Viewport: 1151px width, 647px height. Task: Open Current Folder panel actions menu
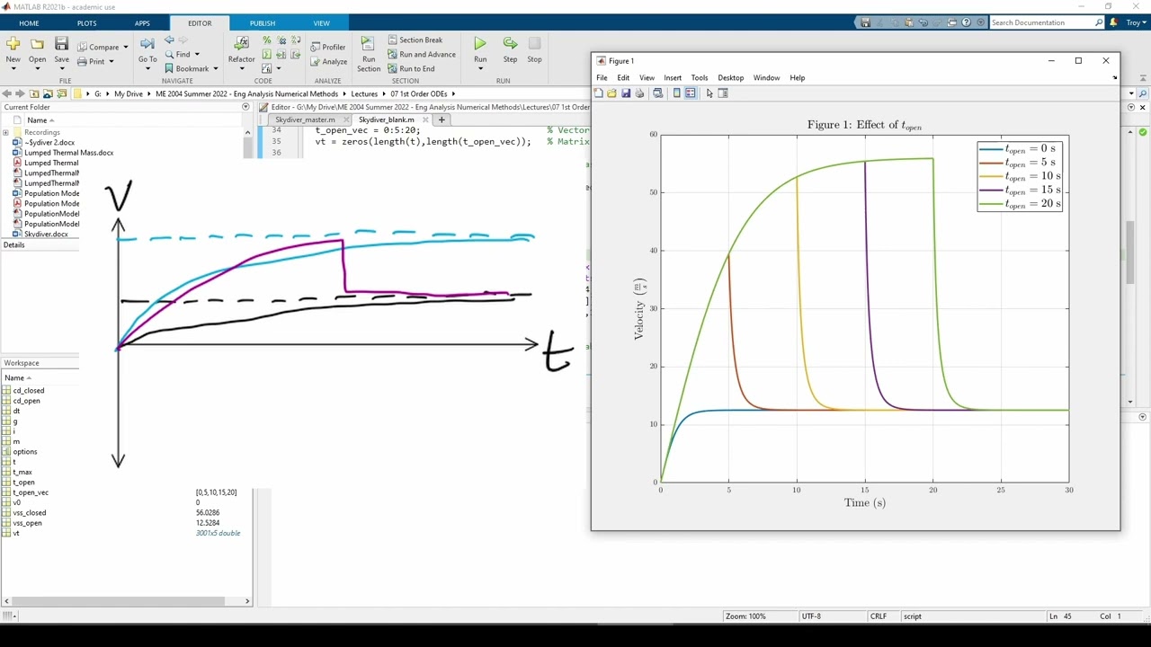tap(245, 107)
